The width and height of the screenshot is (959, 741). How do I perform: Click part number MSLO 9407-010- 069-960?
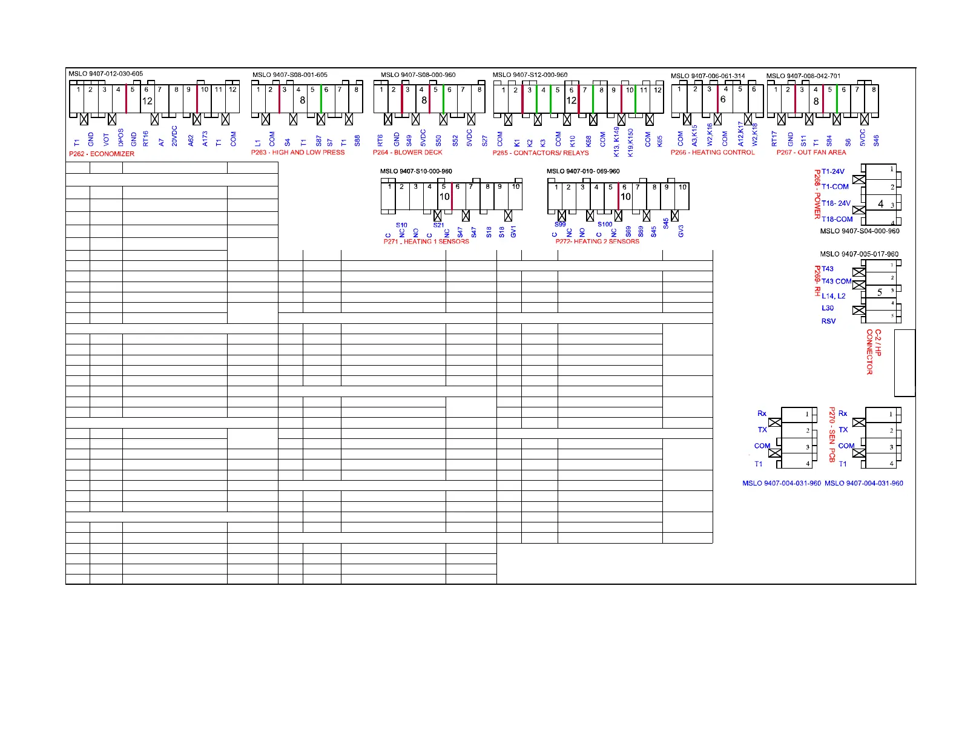pos(583,171)
